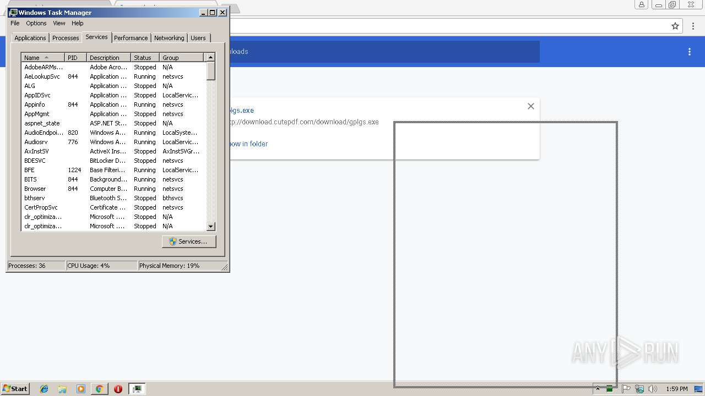Select Task Manager taskbar button
The width and height of the screenshot is (705, 396).
click(137, 389)
